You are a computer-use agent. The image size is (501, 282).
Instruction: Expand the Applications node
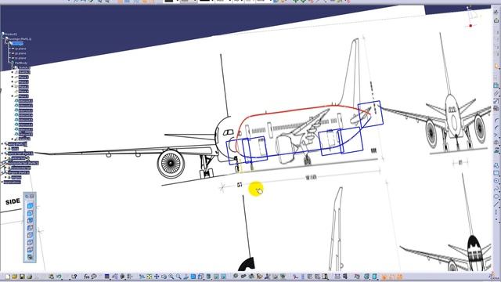[2, 182]
